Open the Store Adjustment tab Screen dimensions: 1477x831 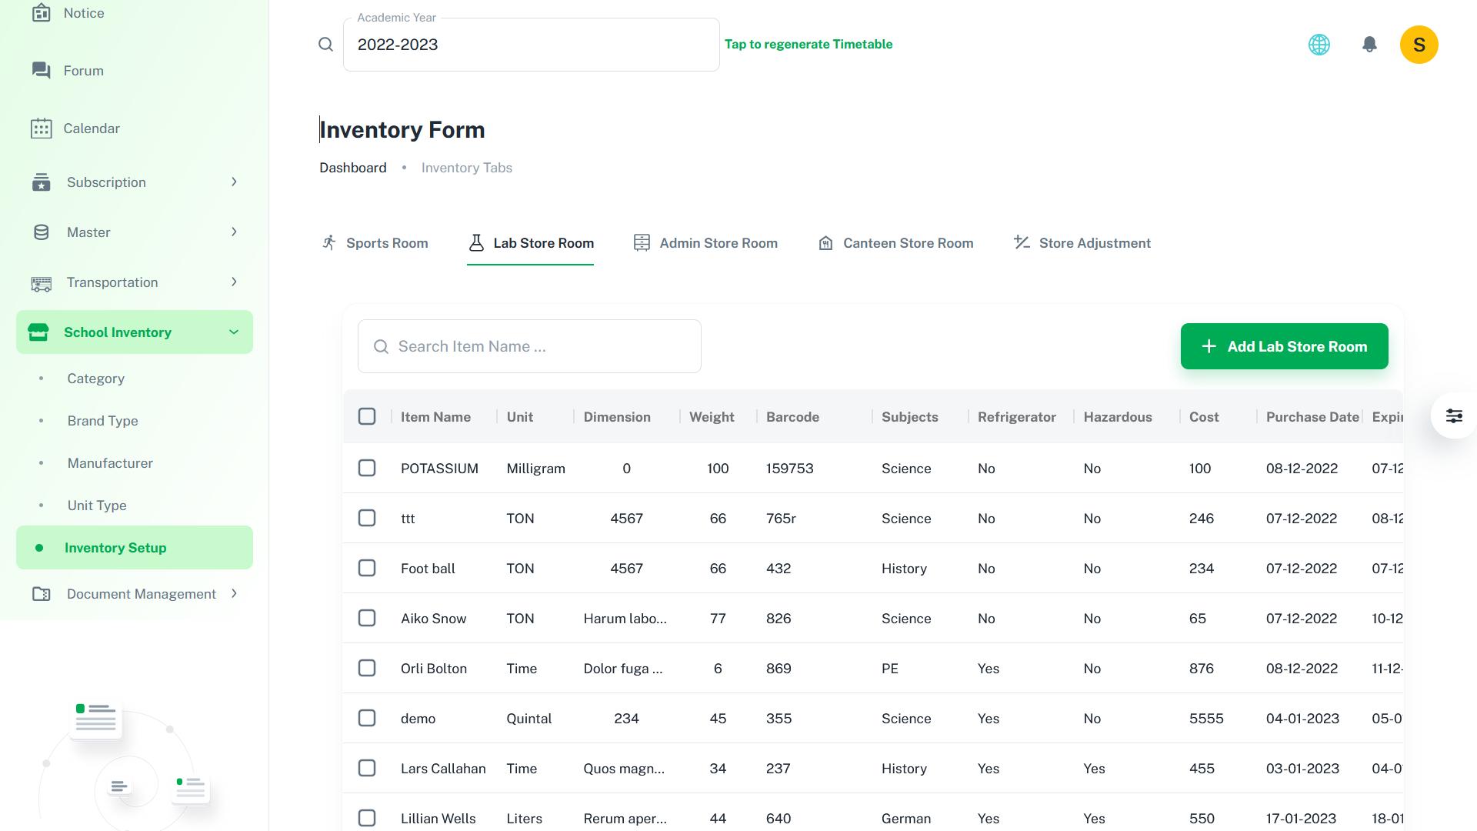(x=1082, y=243)
